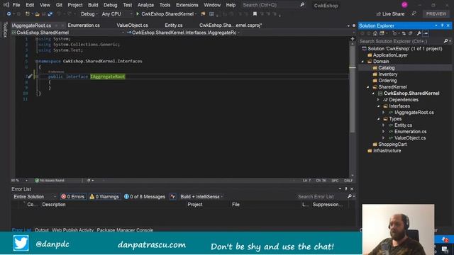This screenshot has height=255, width=454.
Task: Open the Build + IntelliSense dropdown
Action: [x=201, y=197]
